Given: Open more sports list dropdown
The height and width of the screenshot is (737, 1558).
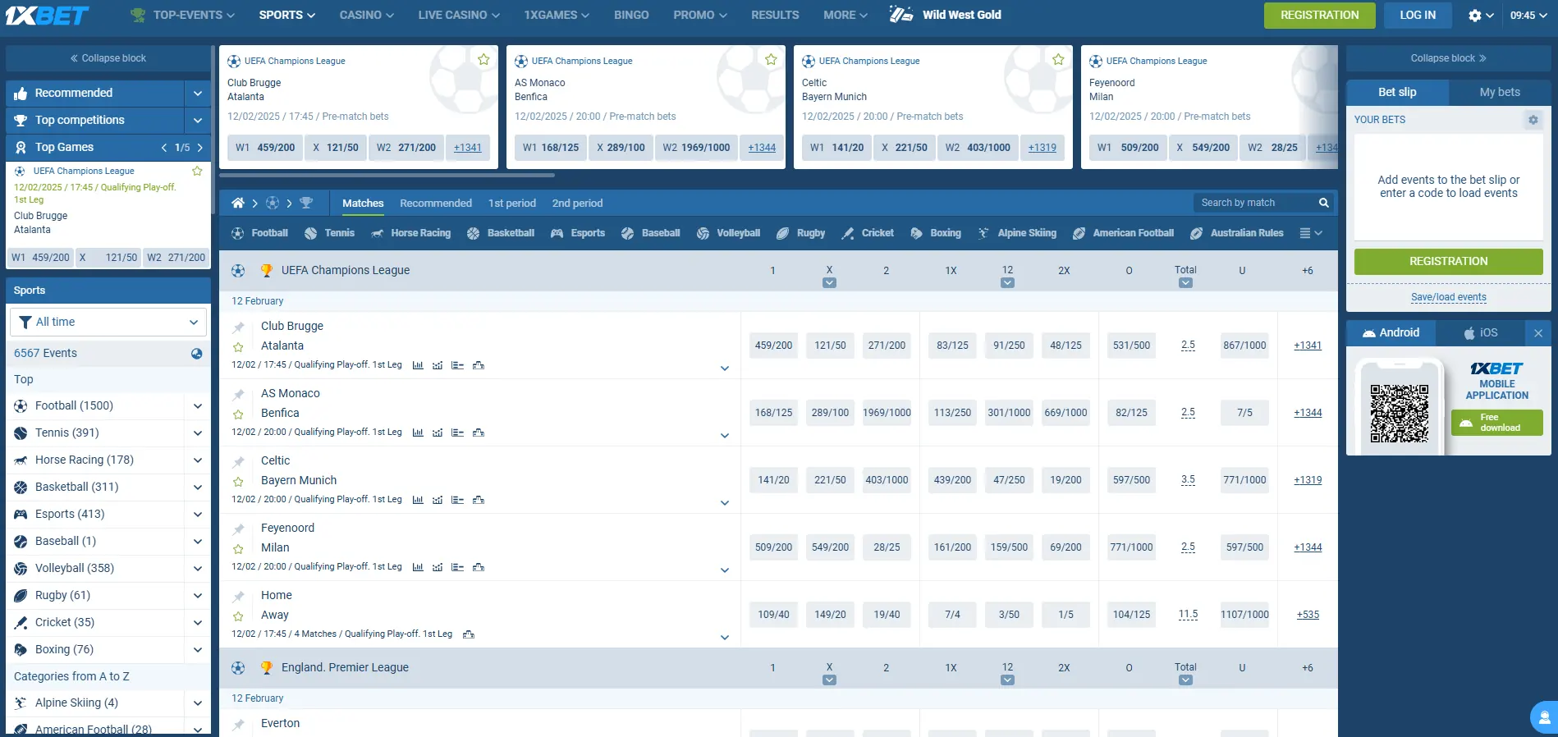Looking at the screenshot, I should (x=1311, y=233).
